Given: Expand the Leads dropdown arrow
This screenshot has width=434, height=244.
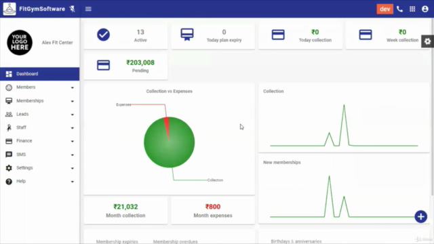Looking at the screenshot, I should coord(73,115).
